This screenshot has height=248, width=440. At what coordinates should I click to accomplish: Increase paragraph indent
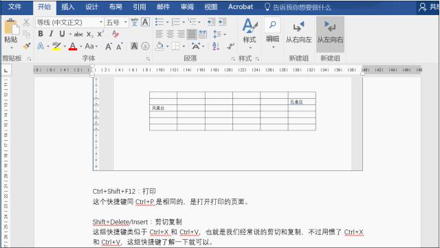point(223,21)
